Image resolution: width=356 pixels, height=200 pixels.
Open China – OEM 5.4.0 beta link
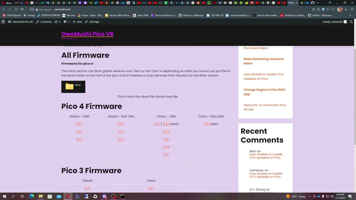click(x=166, y=124)
